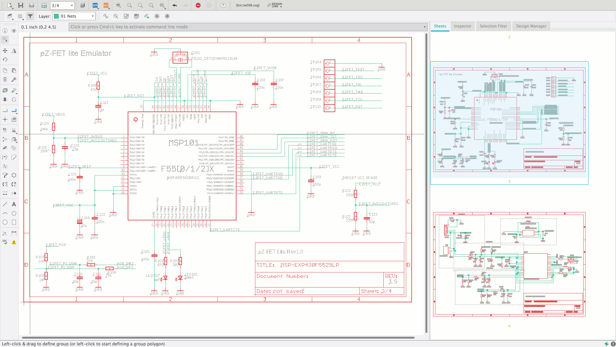Toggle the Show eye icon tool
Screen dimensions: 616x347
tap(14, 31)
